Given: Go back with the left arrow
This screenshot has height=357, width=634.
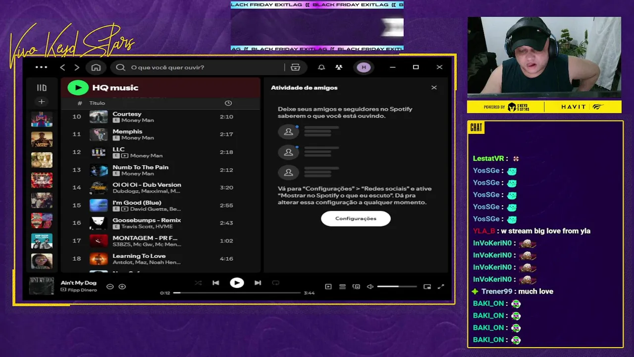Looking at the screenshot, I should [62, 67].
